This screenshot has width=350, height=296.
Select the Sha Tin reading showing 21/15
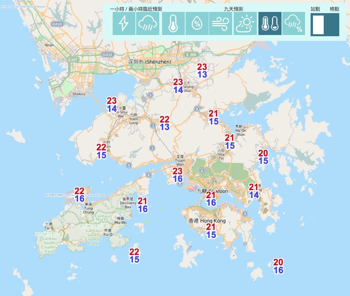tap(229, 141)
